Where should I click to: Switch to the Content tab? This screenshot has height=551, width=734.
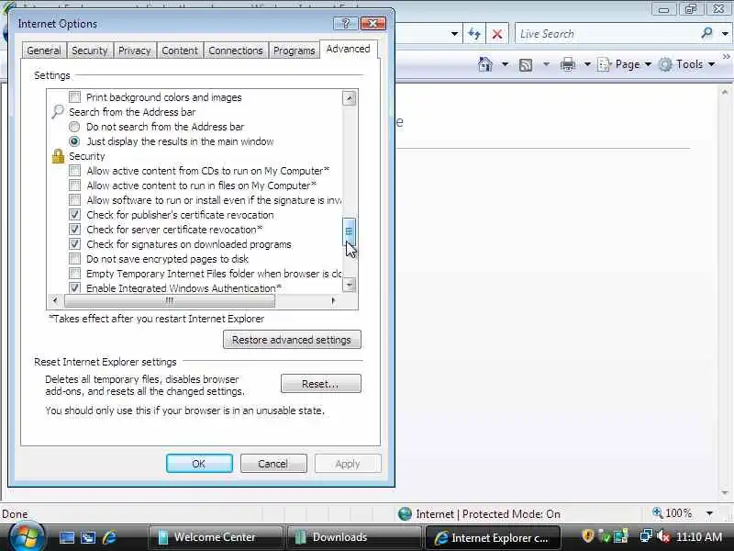pyautogui.click(x=180, y=51)
